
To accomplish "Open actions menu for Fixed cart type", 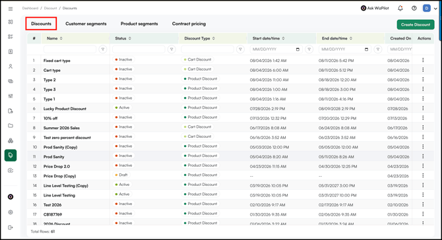I will point(423,60).
